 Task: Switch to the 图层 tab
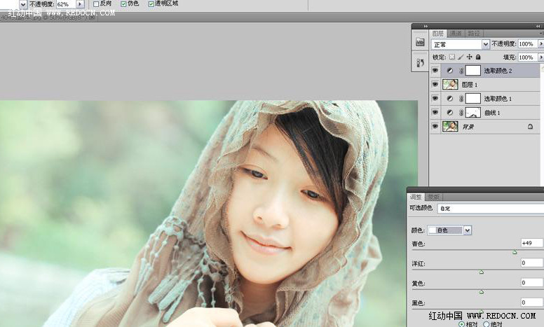(438, 34)
